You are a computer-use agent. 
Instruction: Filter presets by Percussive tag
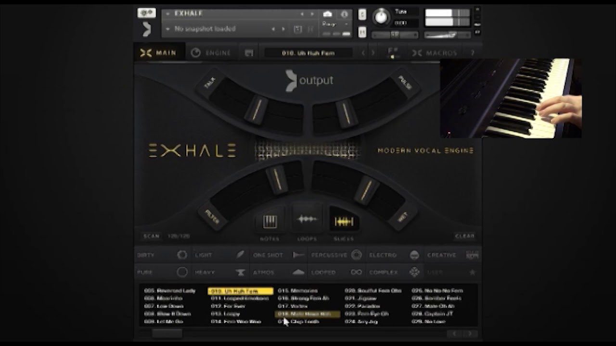(x=336, y=255)
